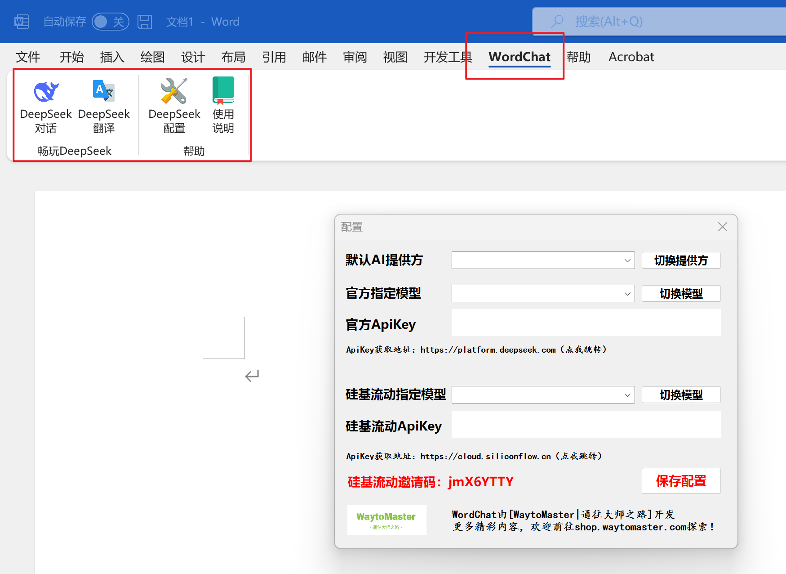Close the 配置 dialog
The image size is (786, 574).
click(723, 227)
